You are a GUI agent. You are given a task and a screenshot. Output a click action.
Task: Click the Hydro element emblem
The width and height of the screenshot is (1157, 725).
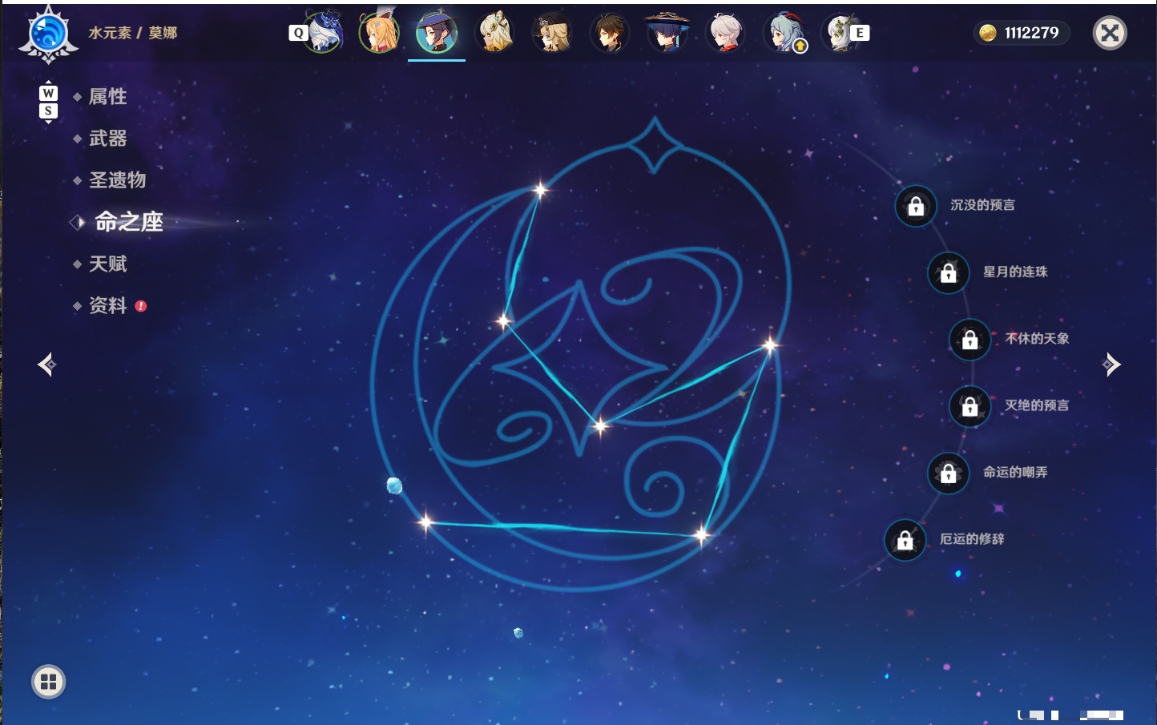click(x=48, y=34)
